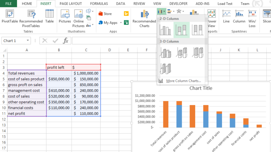Insert a Win/Loss sparkline
Viewport: 271px width, 152px height.
point(252,18)
